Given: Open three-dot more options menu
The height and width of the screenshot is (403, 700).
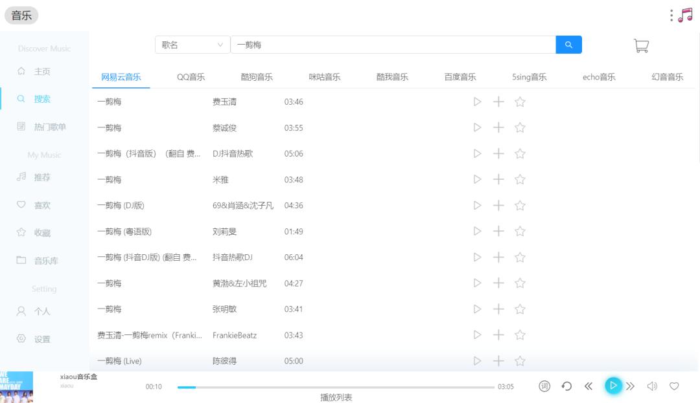Looking at the screenshot, I should [x=671, y=15].
